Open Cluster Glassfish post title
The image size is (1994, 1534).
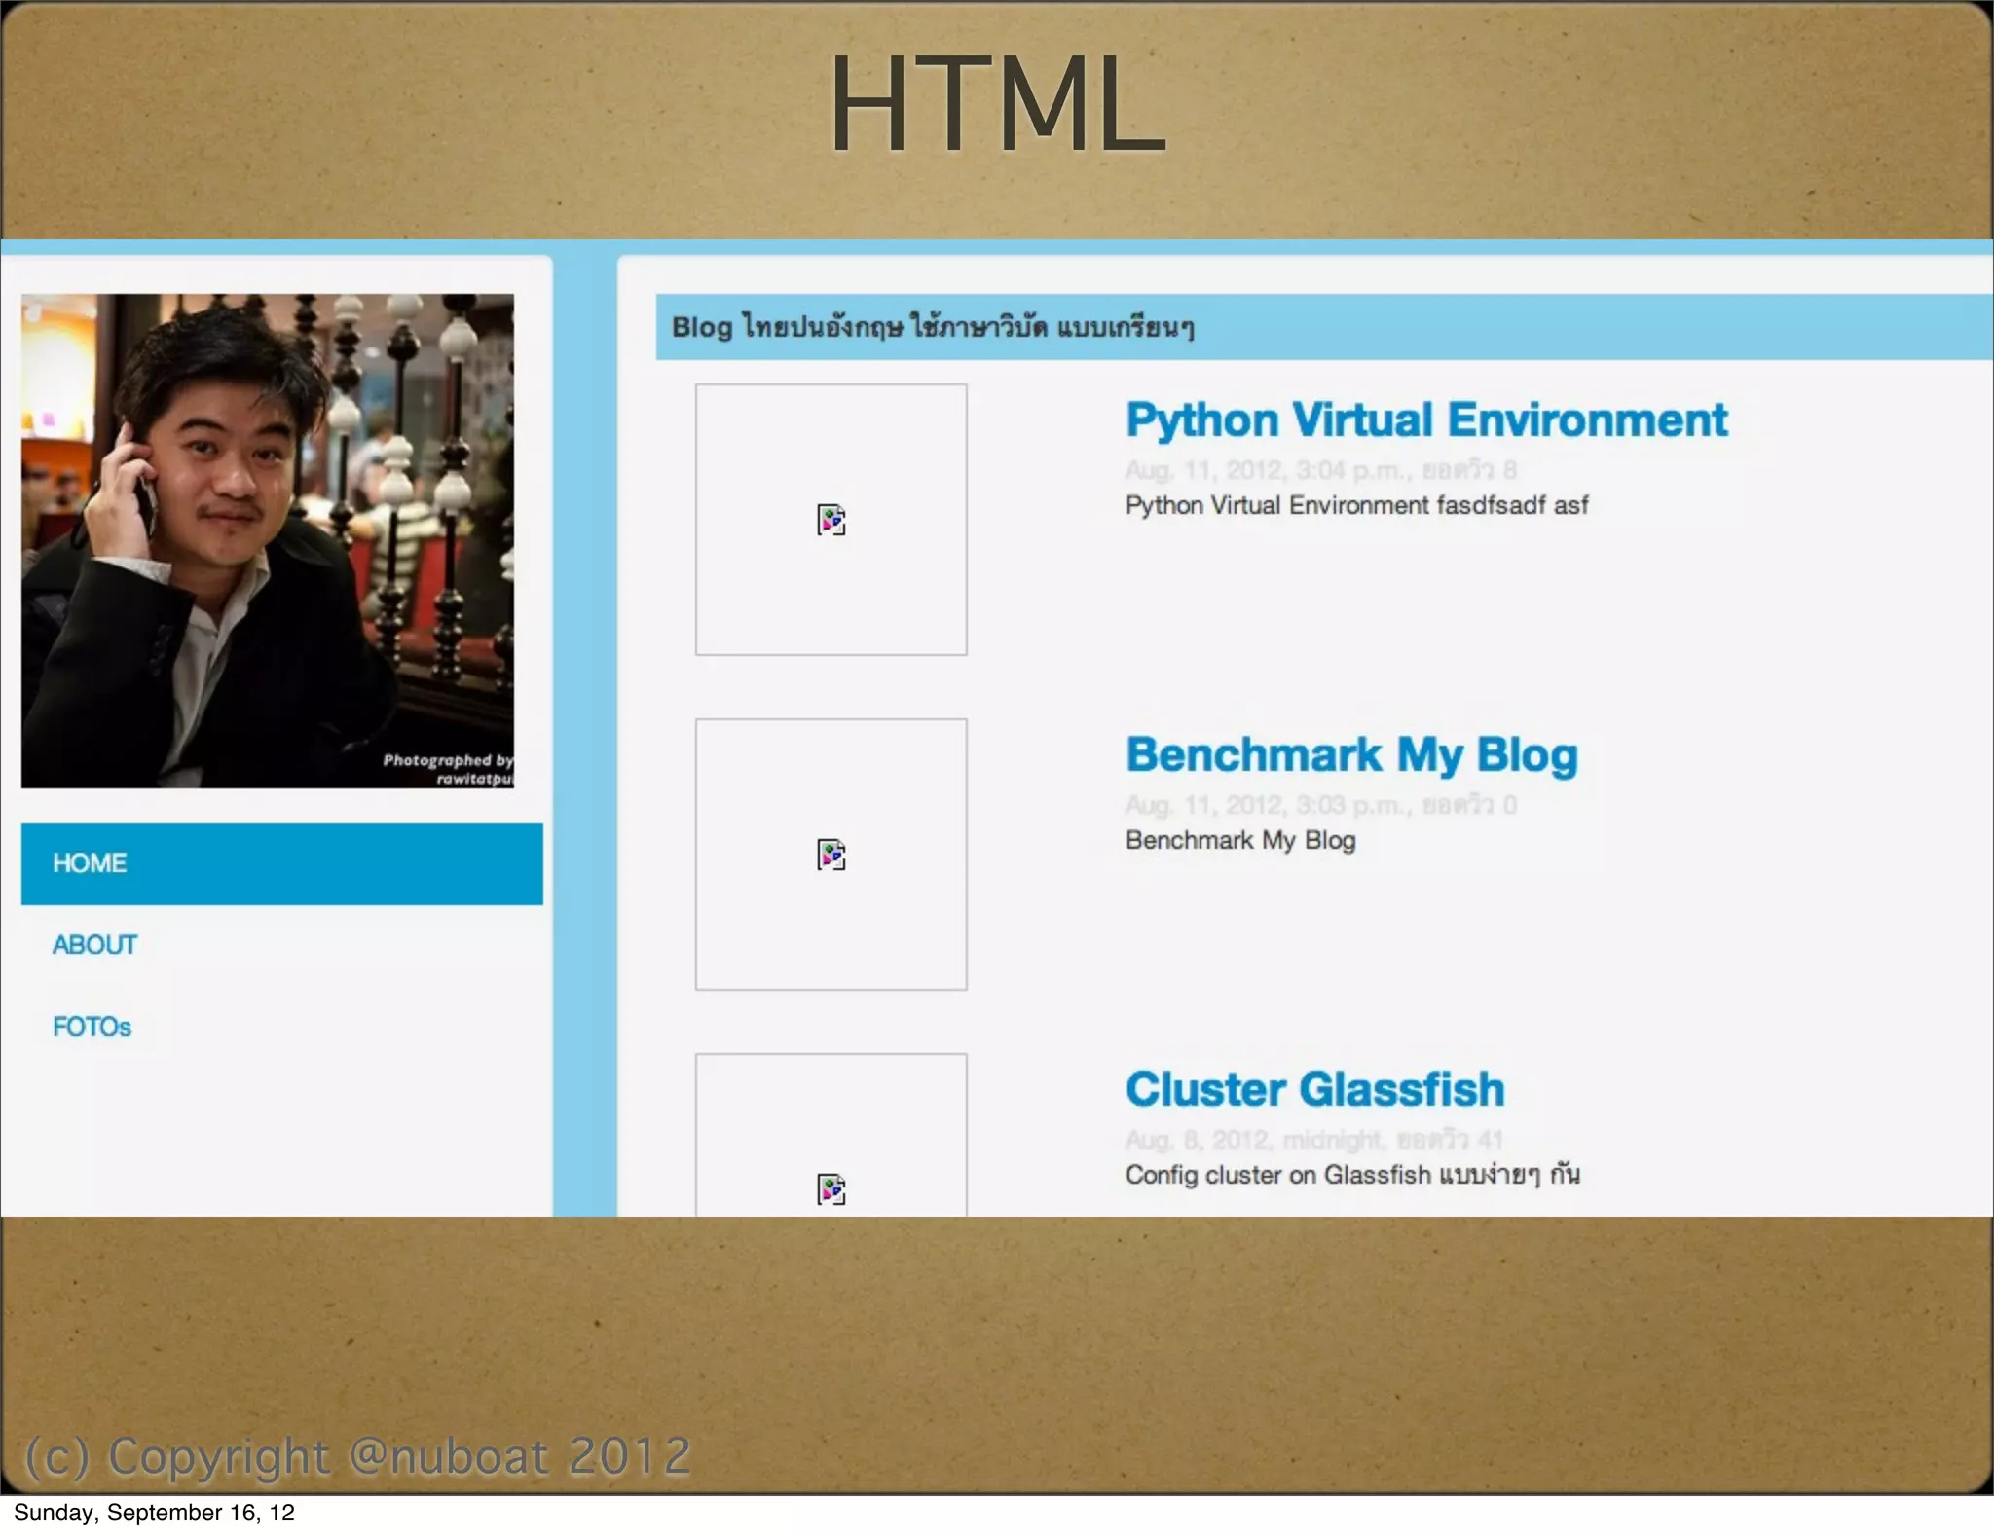(x=1314, y=1089)
